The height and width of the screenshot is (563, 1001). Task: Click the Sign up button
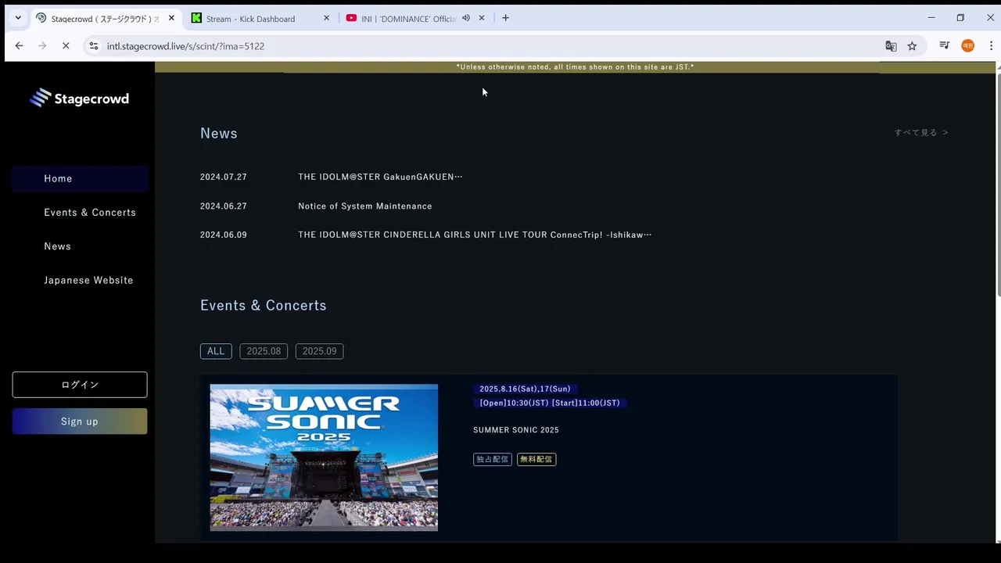coord(80,421)
